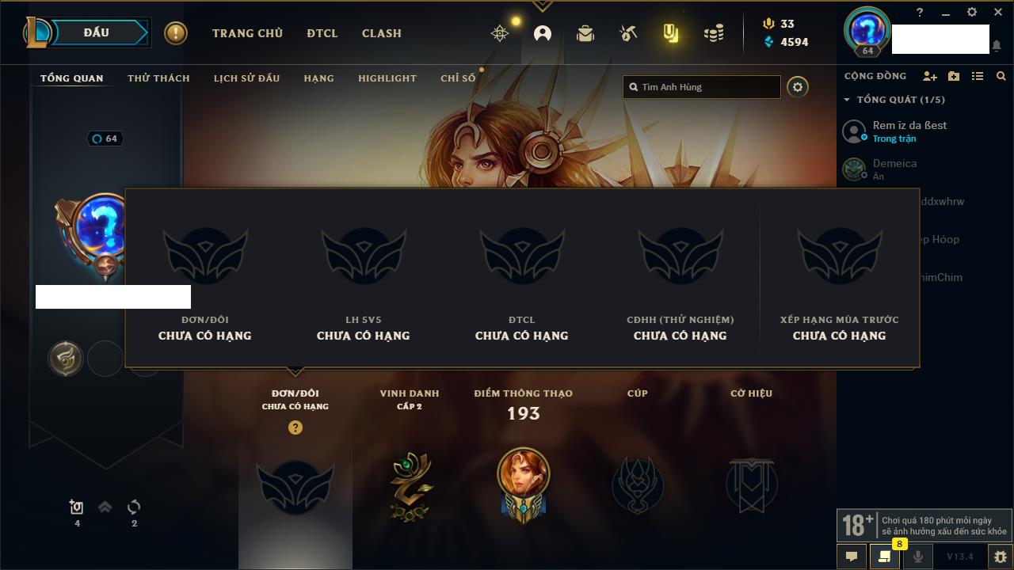Click the yellow alert exclamation icon

coord(176,33)
